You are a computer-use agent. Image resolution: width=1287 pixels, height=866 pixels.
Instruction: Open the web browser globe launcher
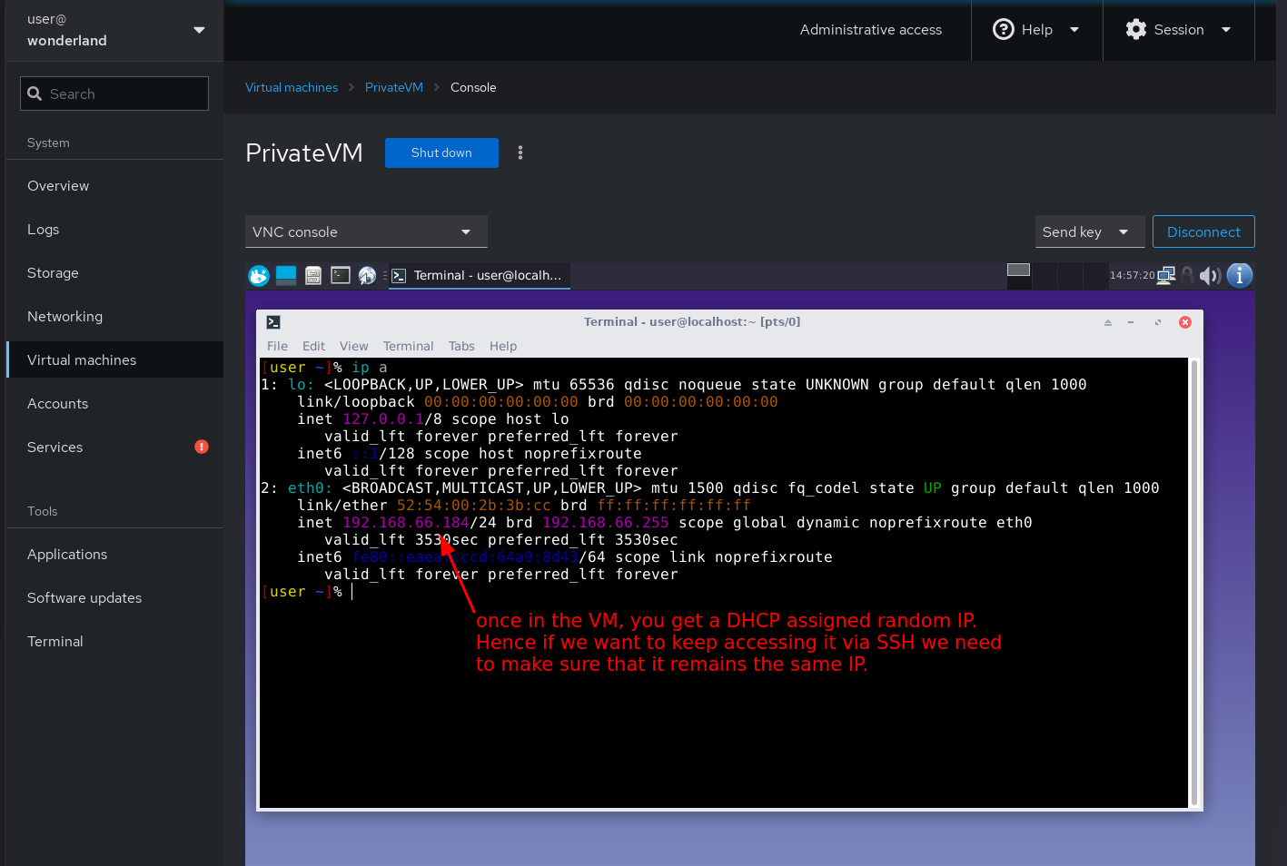pyautogui.click(x=368, y=275)
